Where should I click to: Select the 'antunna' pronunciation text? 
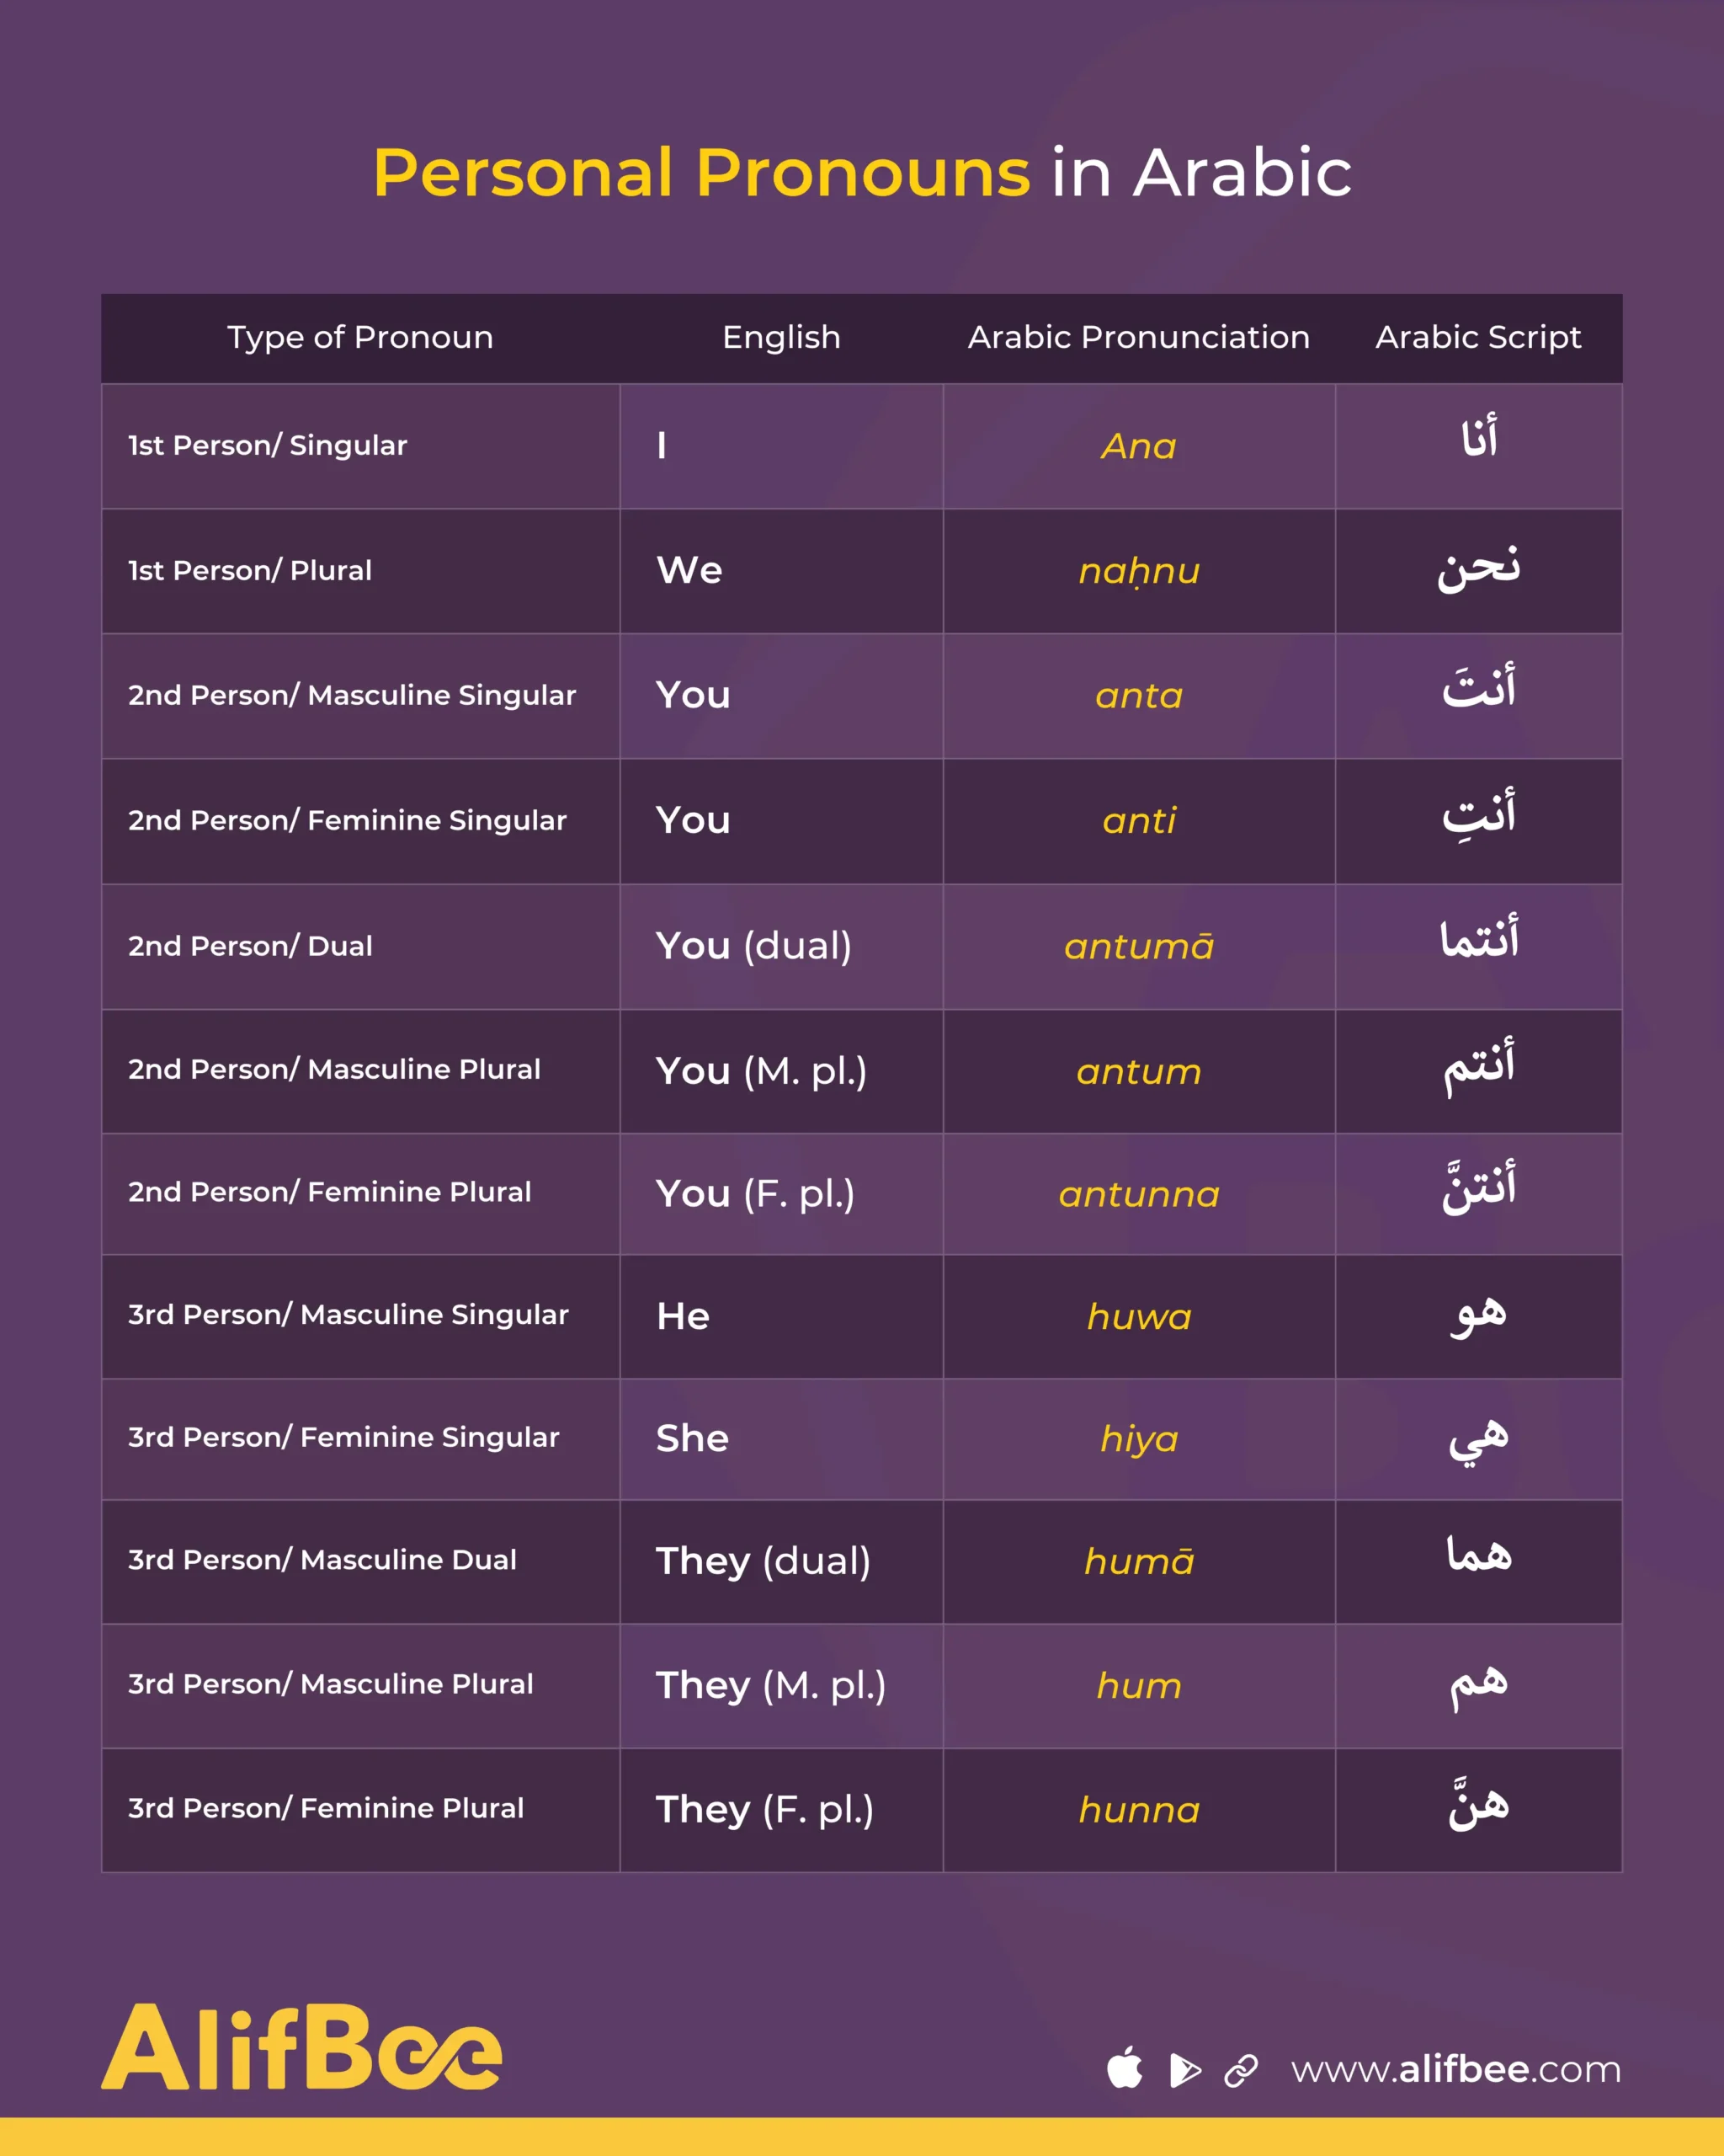pos(1138,1194)
